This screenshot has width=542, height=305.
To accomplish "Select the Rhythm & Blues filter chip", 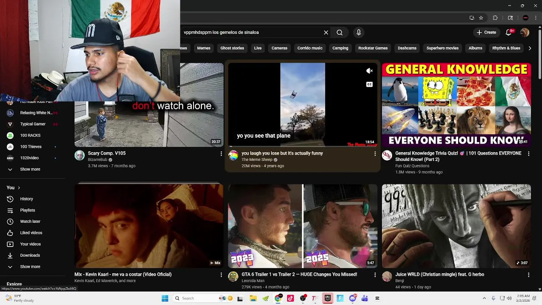I will pos(506,48).
